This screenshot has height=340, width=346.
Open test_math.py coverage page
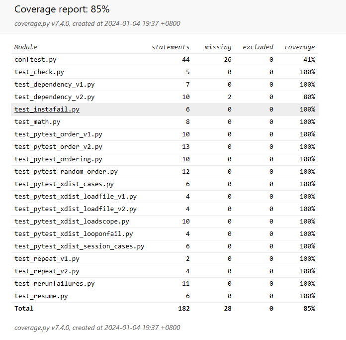37,121
